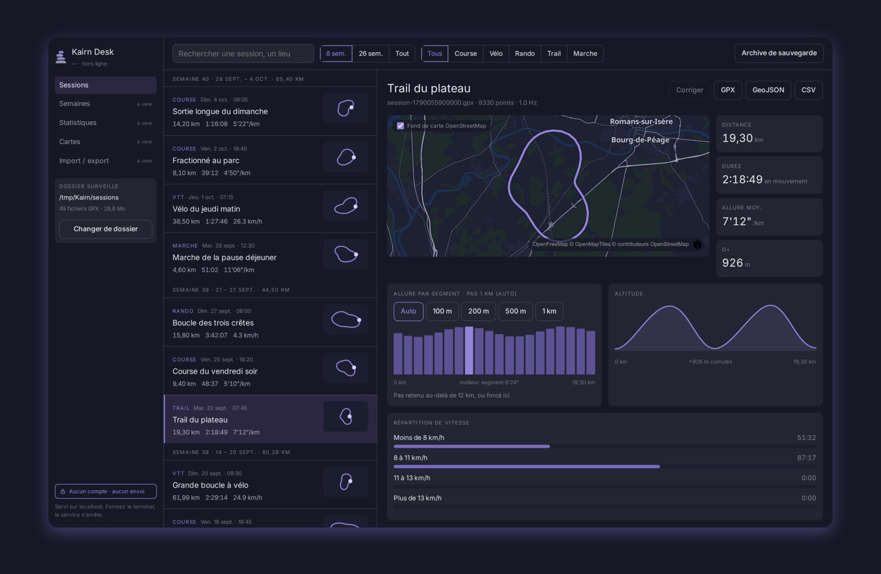Open the Sessions sidebar section
The image size is (881, 574).
106,85
